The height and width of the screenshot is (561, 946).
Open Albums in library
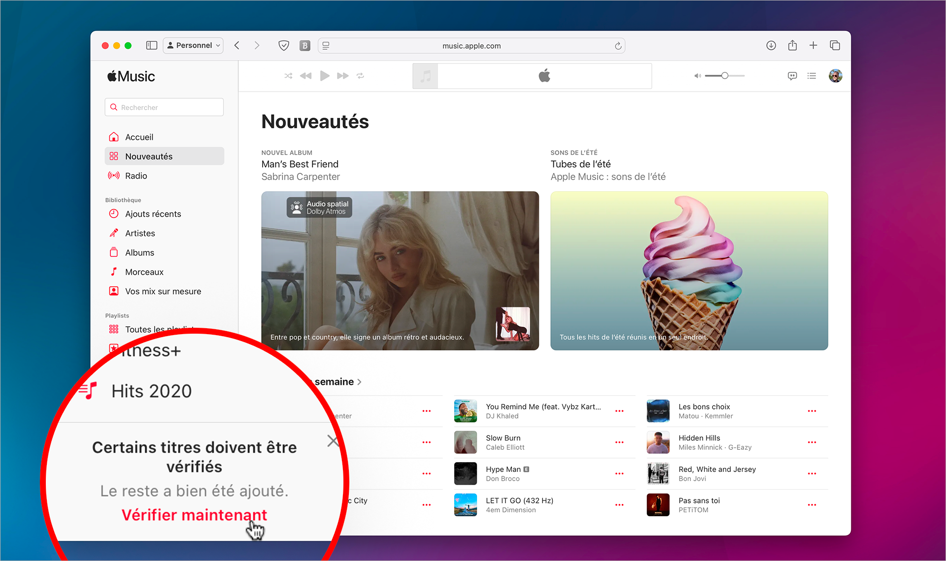[164, 252]
